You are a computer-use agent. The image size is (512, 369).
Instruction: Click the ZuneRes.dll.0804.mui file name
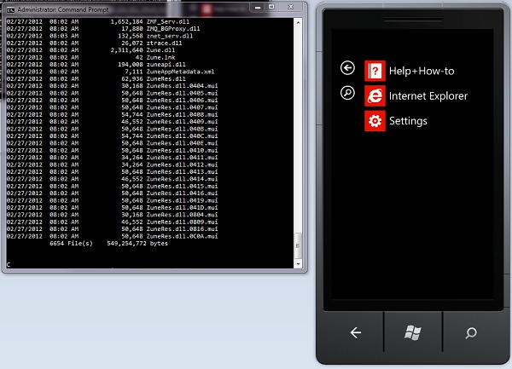[x=183, y=215]
